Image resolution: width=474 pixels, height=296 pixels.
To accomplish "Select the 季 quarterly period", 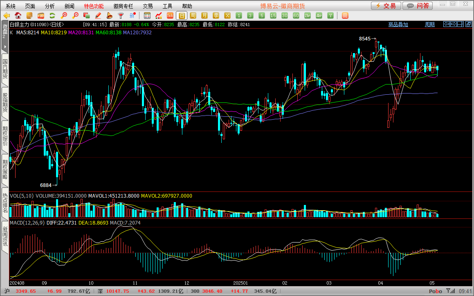I will (216, 16).
